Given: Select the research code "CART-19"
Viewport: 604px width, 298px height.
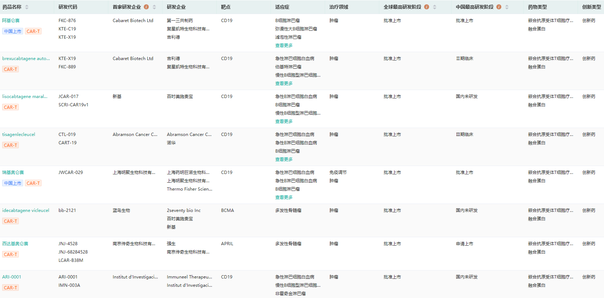Looking at the screenshot, I should pyautogui.click(x=68, y=143).
